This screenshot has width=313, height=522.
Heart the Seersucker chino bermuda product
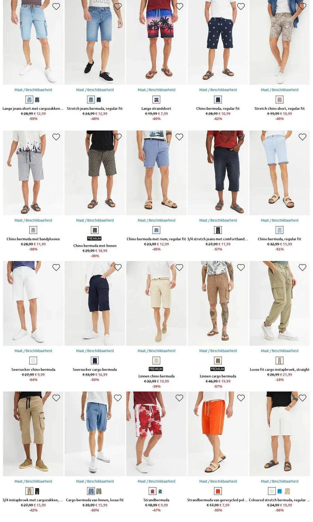(x=56, y=268)
